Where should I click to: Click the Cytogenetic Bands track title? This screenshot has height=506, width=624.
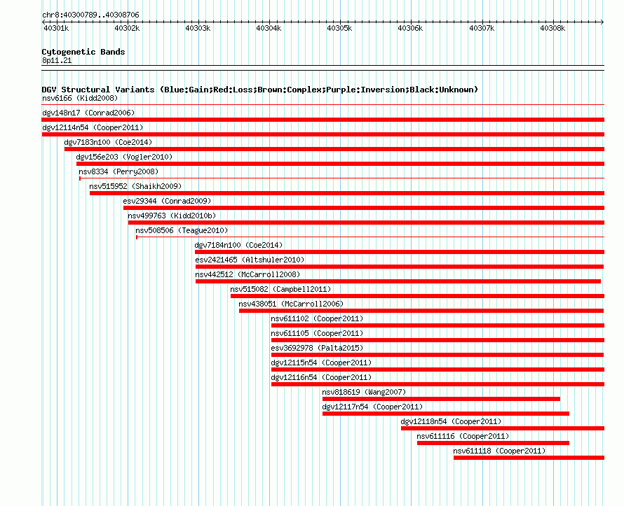click(x=83, y=52)
